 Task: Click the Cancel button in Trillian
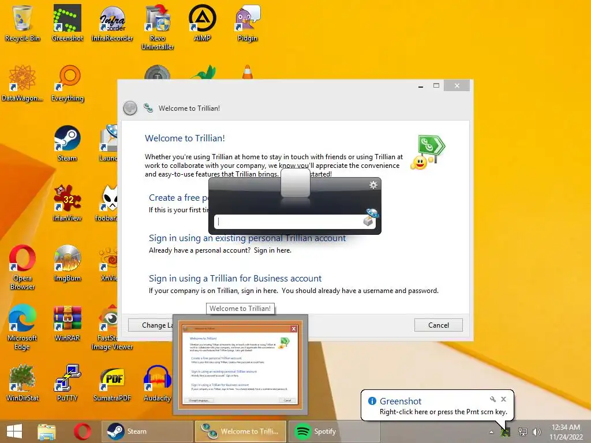coord(439,325)
